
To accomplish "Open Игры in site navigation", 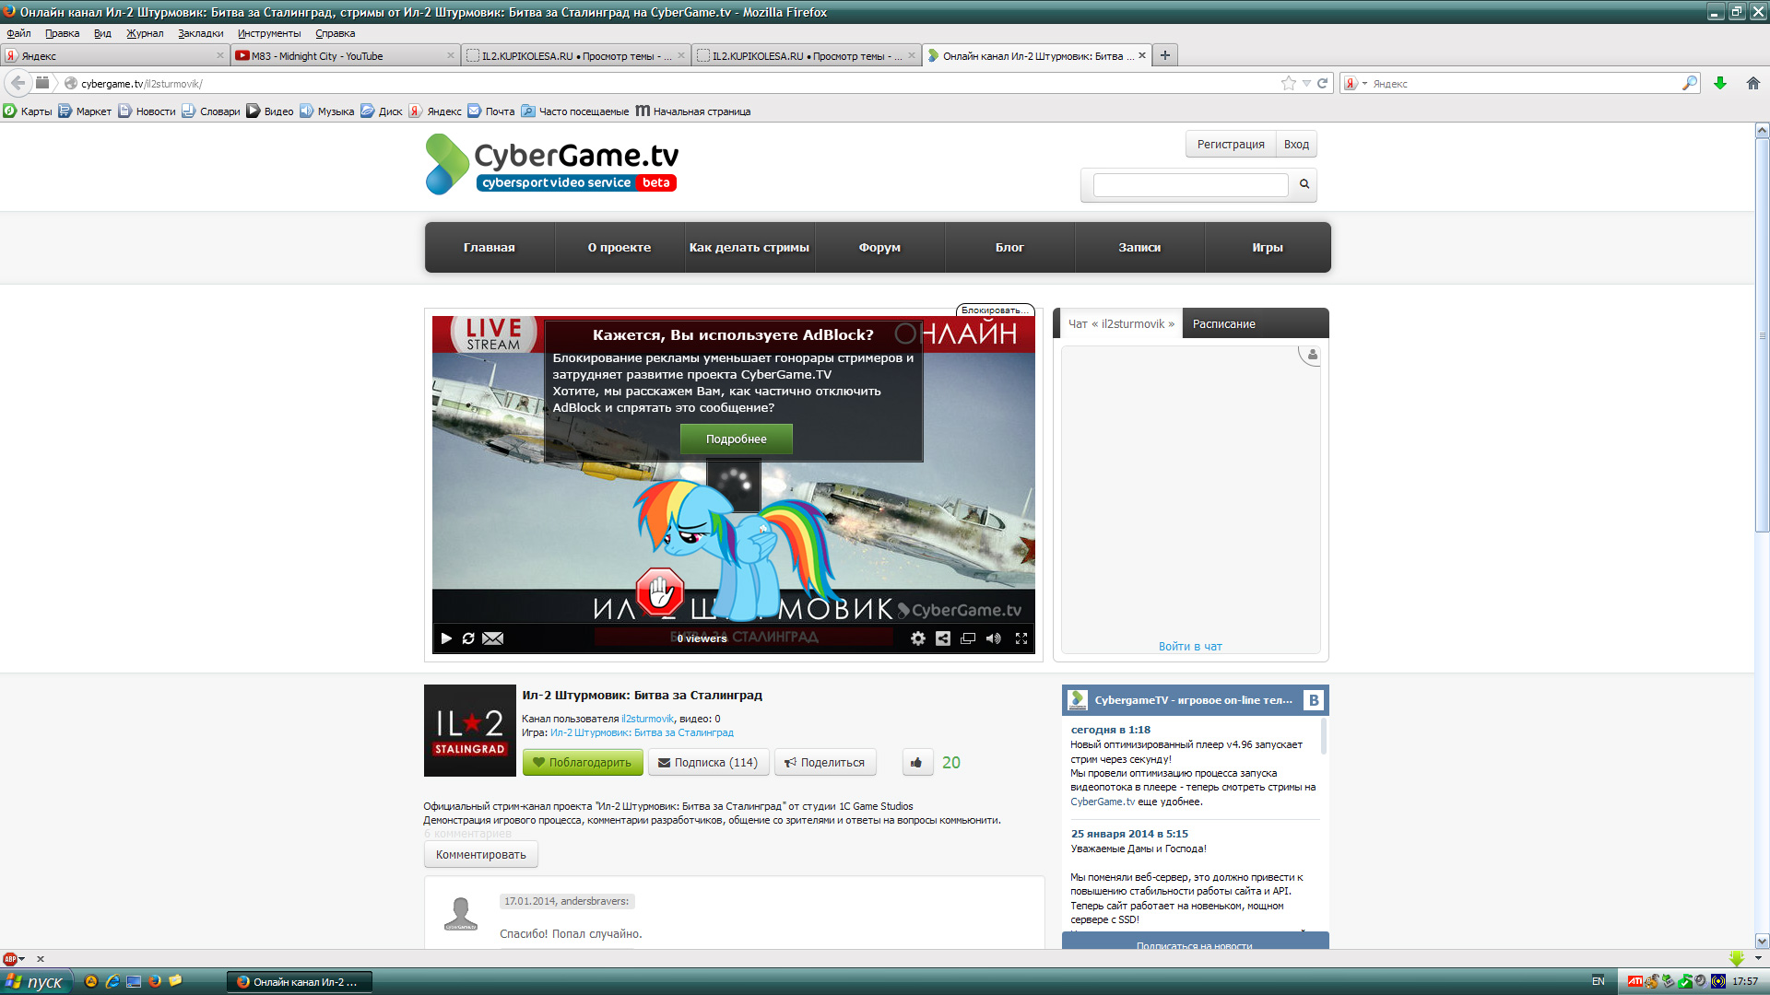I will [1268, 248].
